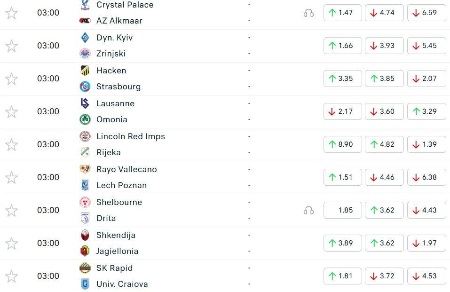The width and height of the screenshot is (450, 292).
Task: Select Crystal Palace home win odds 1.47
Action: 341,13
